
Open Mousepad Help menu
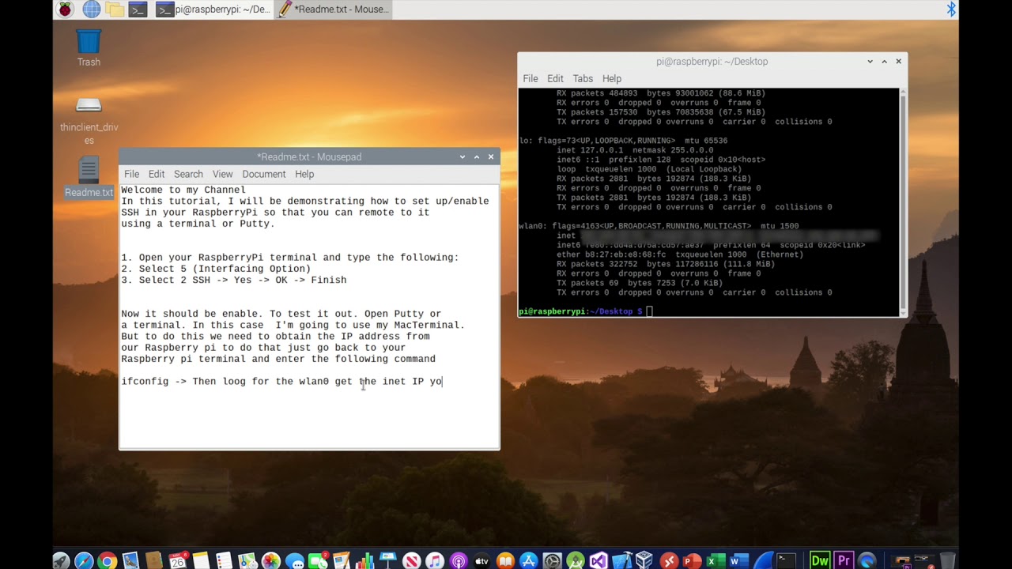[304, 174]
